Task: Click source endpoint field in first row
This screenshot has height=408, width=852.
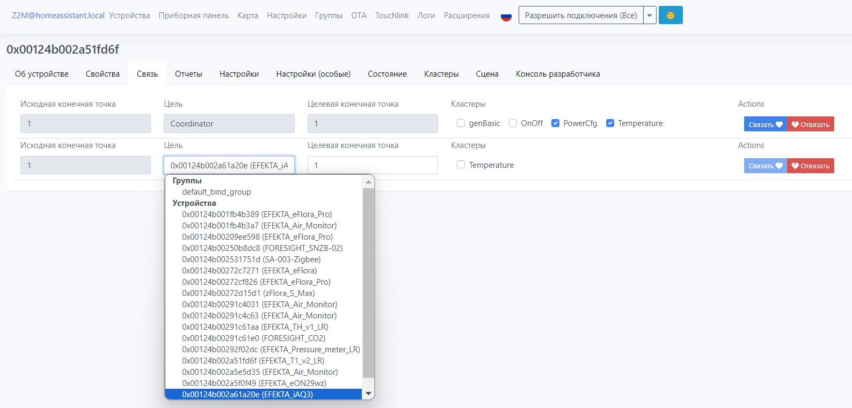Action: tap(85, 124)
